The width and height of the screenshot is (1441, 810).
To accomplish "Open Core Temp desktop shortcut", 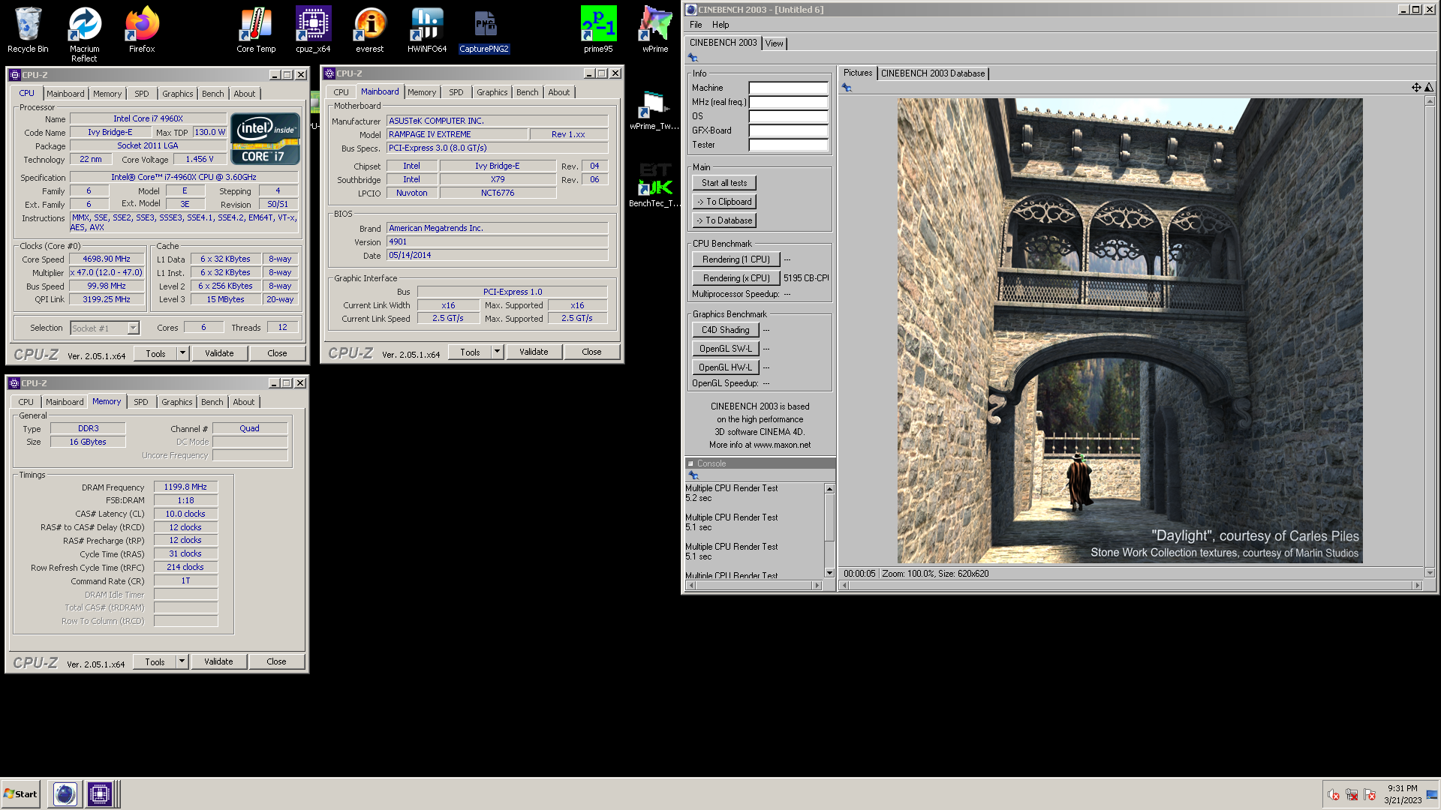I will [256, 30].
